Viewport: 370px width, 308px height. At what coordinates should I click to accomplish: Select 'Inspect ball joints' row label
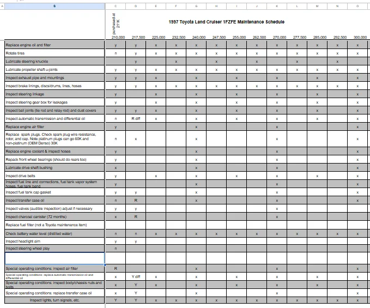coord(54,111)
